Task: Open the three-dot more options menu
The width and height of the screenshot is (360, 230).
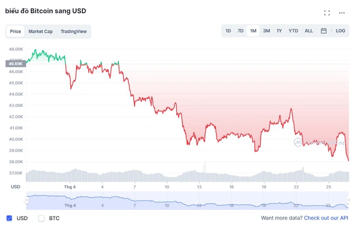Action: pyautogui.click(x=342, y=13)
